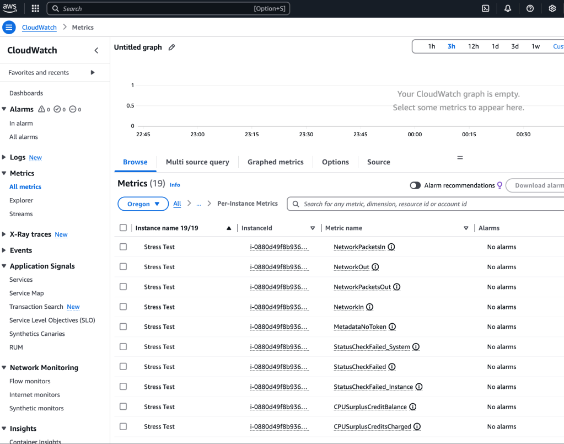Expand Favorites and recents
This screenshot has height=444, width=564.
(x=92, y=72)
